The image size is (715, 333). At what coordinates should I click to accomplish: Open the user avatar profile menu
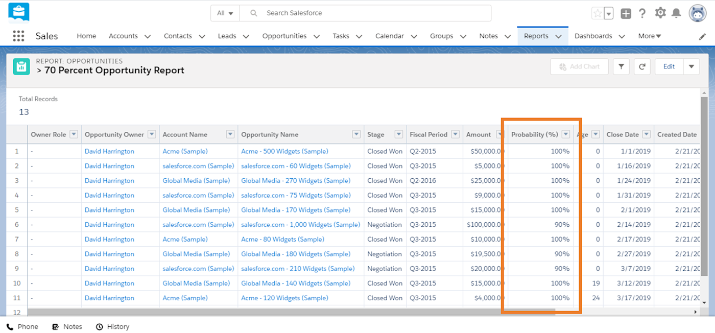(698, 13)
